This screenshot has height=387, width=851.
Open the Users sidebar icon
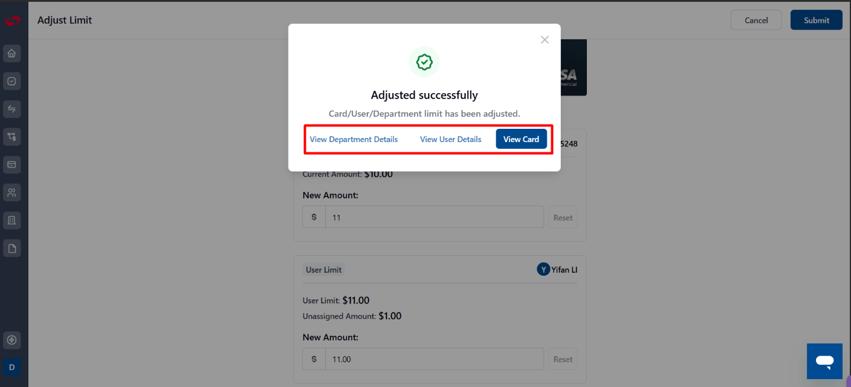coord(11,193)
